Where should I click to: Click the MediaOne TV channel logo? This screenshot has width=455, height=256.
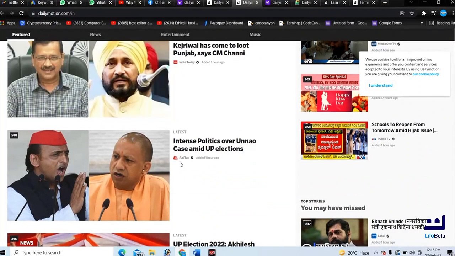(374, 44)
